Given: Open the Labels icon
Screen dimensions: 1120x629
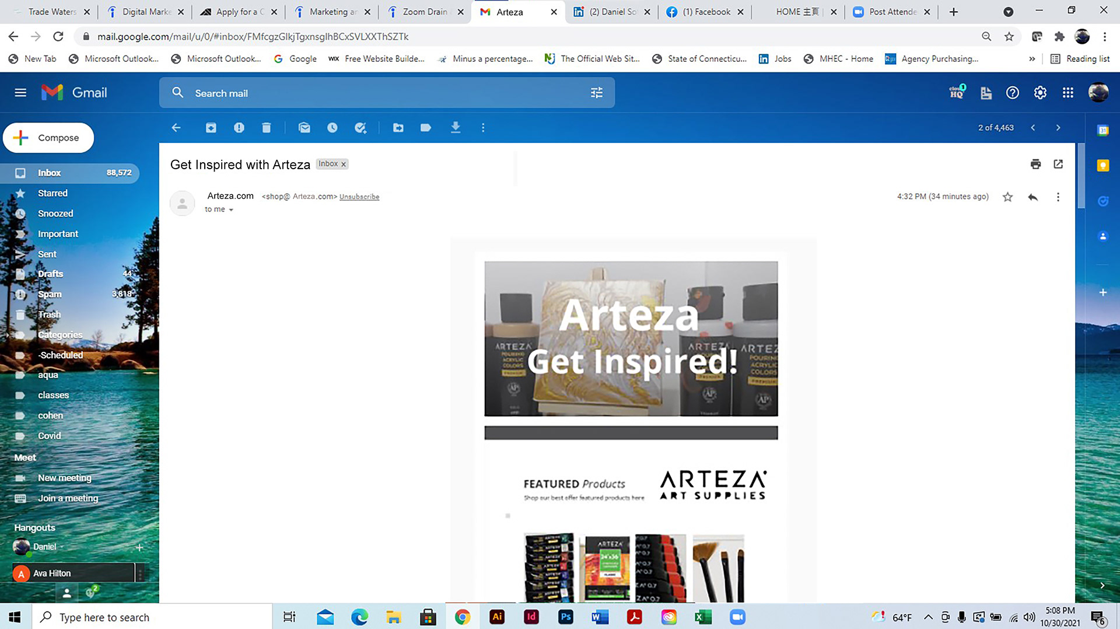Looking at the screenshot, I should (x=426, y=127).
